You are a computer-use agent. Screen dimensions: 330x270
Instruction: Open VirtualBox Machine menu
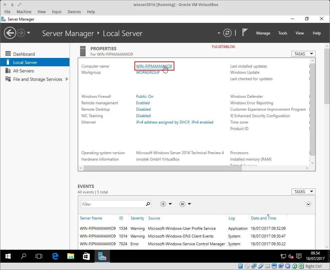tap(24, 12)
